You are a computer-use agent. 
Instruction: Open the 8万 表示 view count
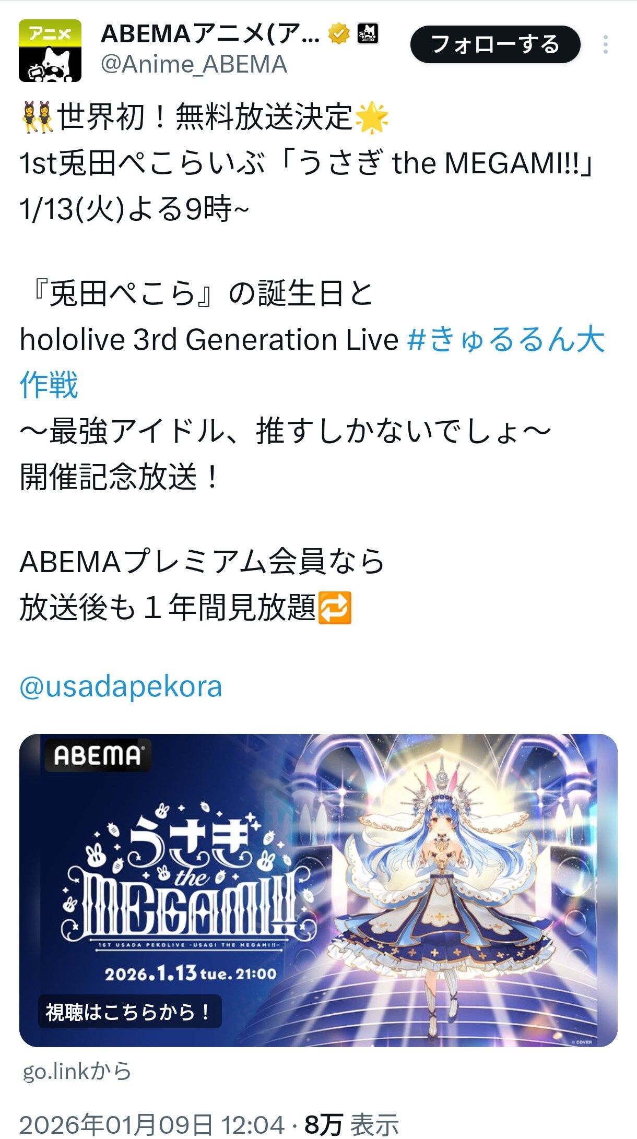[x=352, y=1124]
